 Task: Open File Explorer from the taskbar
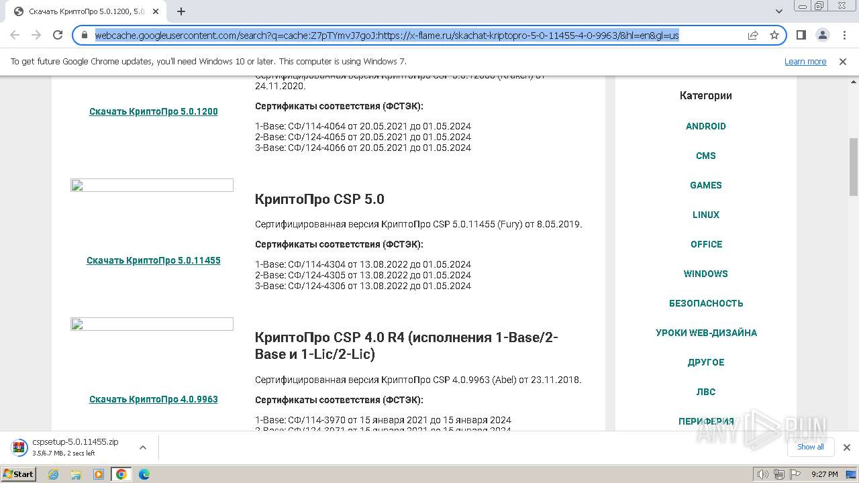[x=76, y=474]
